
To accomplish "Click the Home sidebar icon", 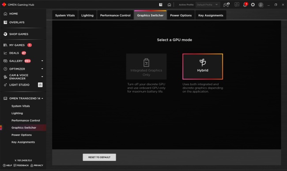I will (x=5, y=14).
